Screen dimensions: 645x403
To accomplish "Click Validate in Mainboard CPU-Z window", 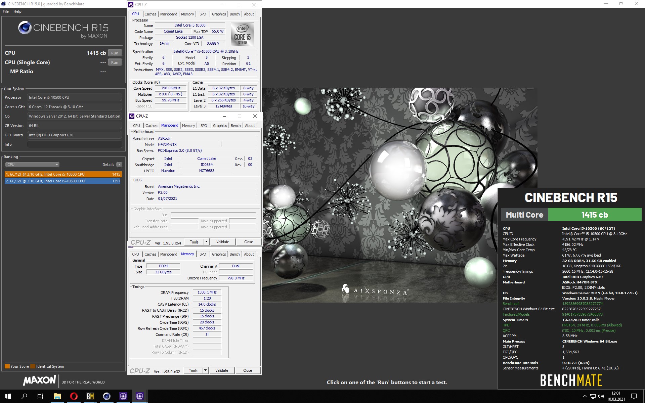I will pyautogui.click(x=223, y=242).
